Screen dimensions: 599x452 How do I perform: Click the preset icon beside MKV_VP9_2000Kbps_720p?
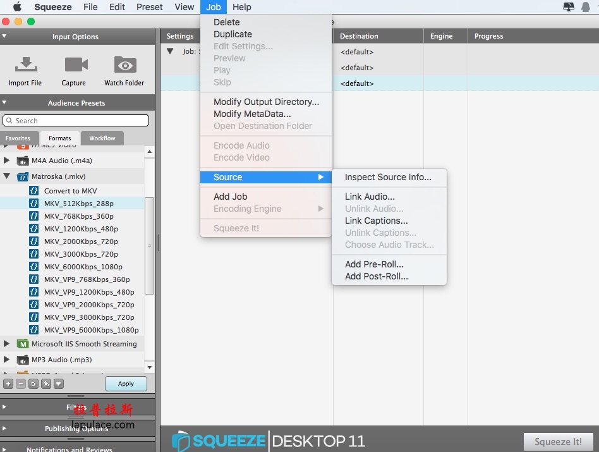[33, 304]
